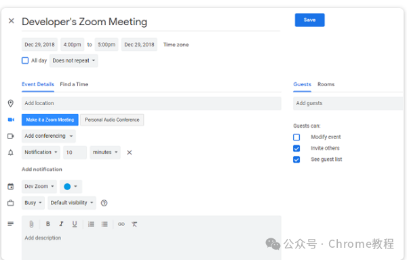Toggle italic formatting in description
This screenshot has height=260, width=407.
click(61, 224)
